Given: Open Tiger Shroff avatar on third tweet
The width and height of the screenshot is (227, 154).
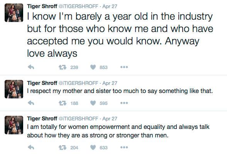Looking at the screenshot, I should (x=14, y=125).
